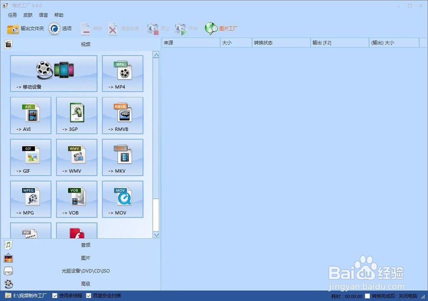Sort by the (输出) 大小 column header
The height and width of the screenshot is (301, 428).
pos(394,43)
